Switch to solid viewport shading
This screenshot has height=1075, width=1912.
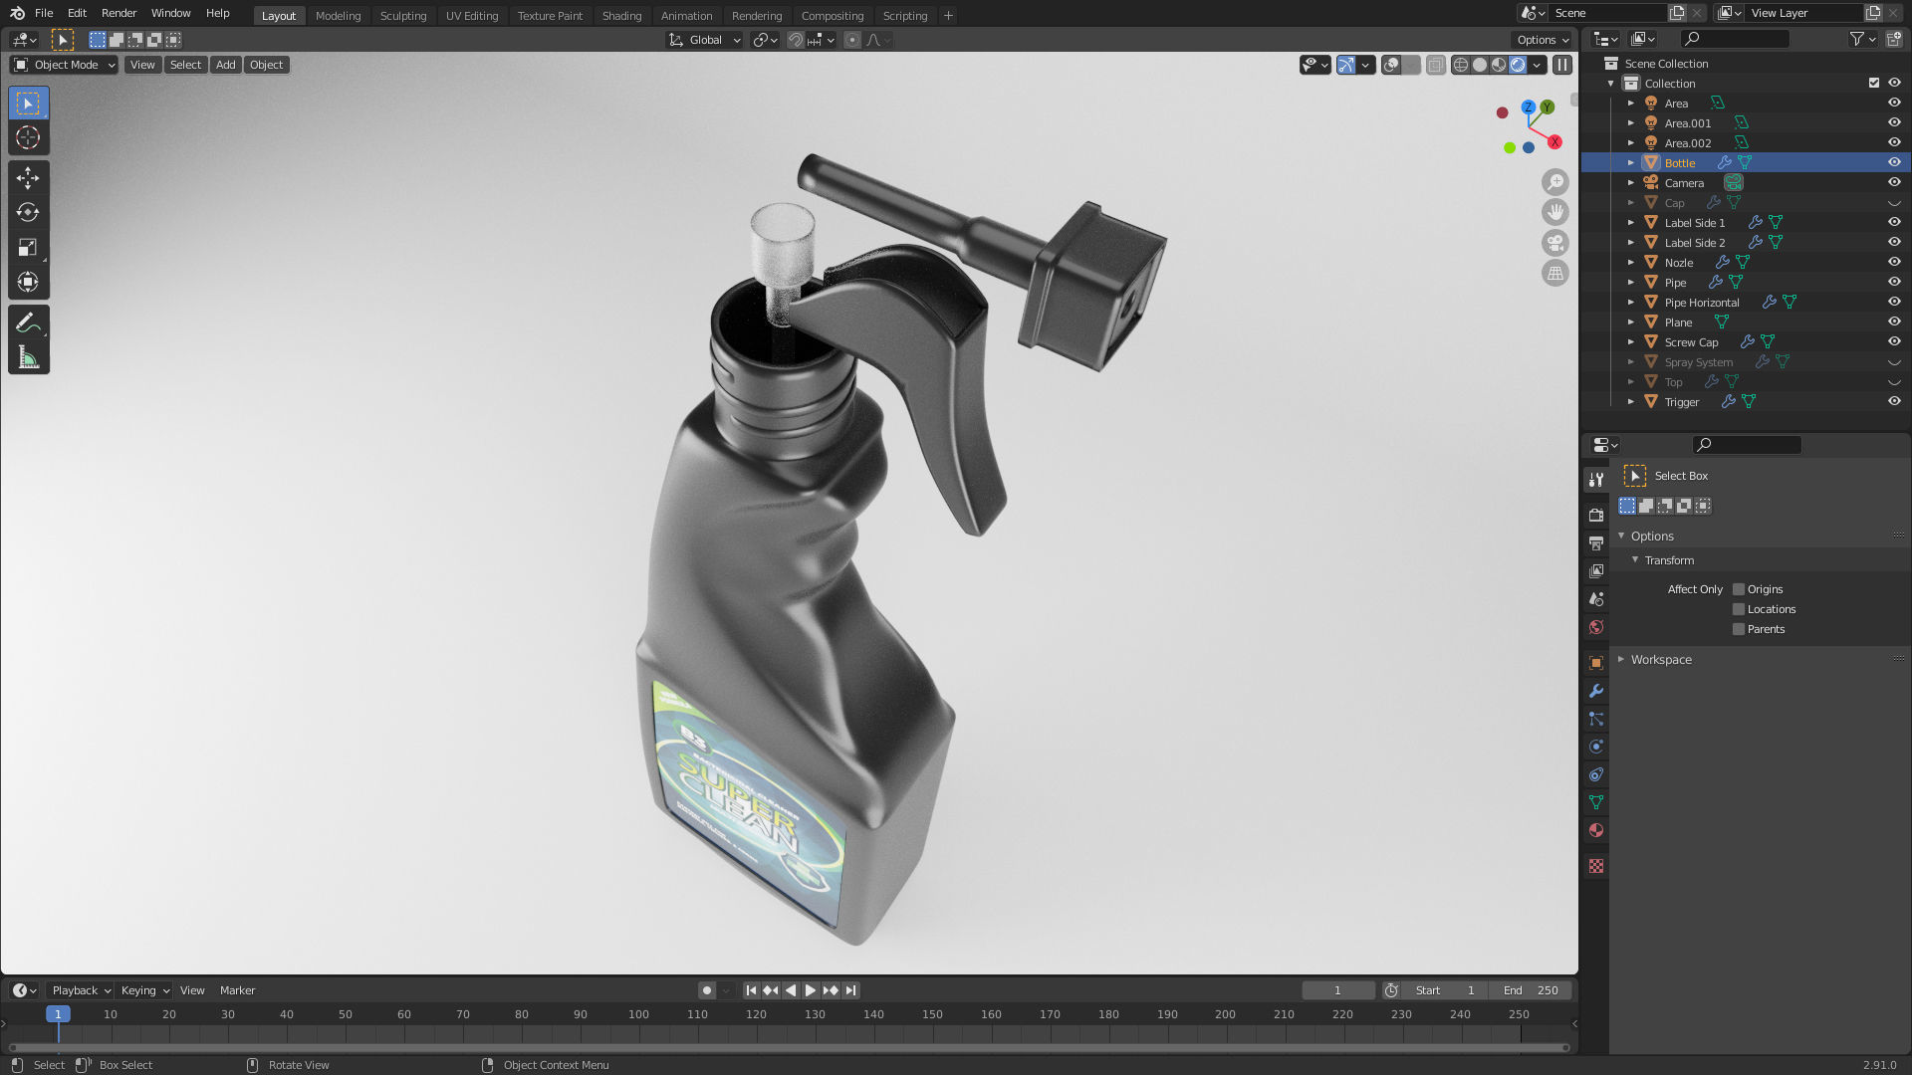click(x=1480, y=65)
